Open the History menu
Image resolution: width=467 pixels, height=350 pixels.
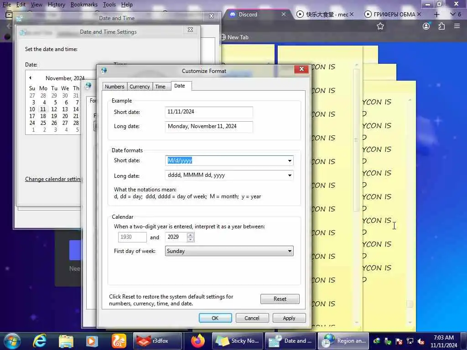click(56, 5)
